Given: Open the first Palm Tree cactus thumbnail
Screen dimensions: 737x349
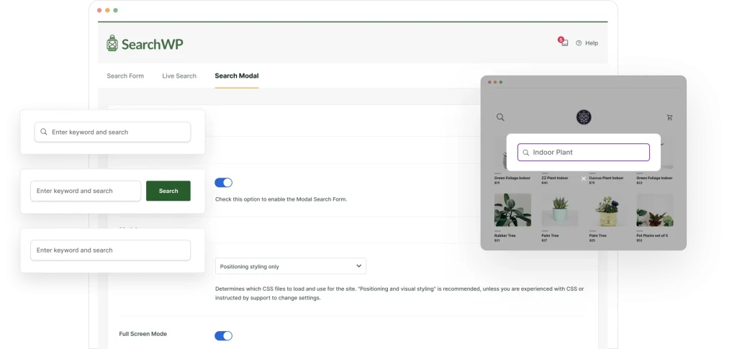Looking at the screenshot, I should tap(560, 210).
